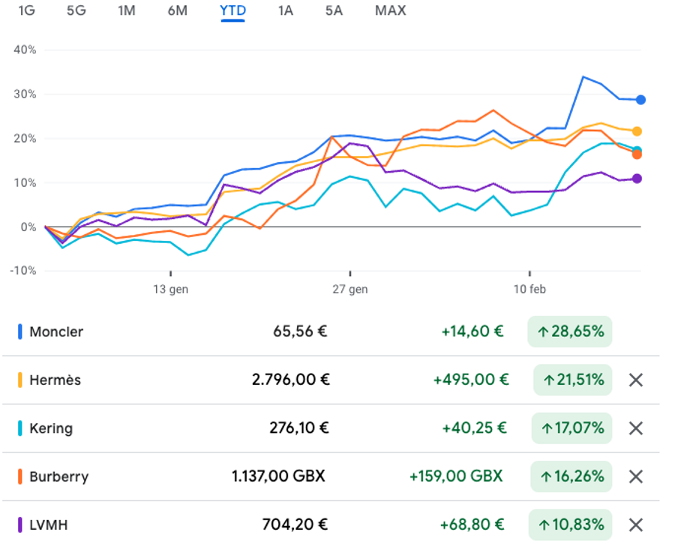This screenshot has height=547, width=675.
Task: Click the 16,26% Burberry change badge
Action: point(571,476)
